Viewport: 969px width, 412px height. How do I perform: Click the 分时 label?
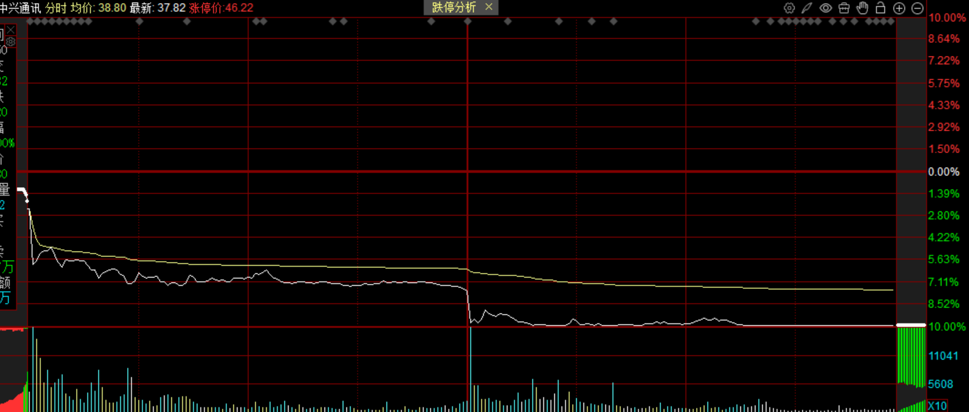[x=55, y=8]
